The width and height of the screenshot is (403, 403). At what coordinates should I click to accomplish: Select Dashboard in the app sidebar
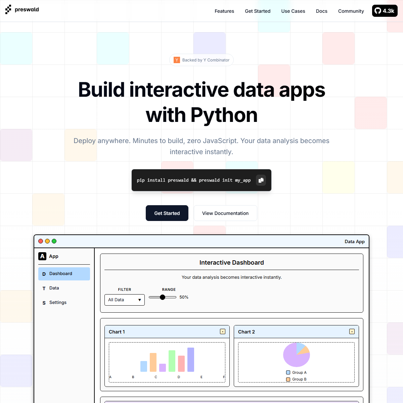click(64, 274)
